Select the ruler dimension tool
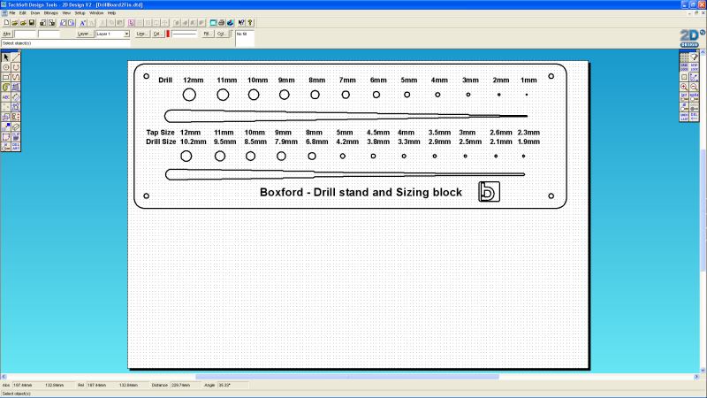The height and width of the screenshot is (398, 707). 16,97
